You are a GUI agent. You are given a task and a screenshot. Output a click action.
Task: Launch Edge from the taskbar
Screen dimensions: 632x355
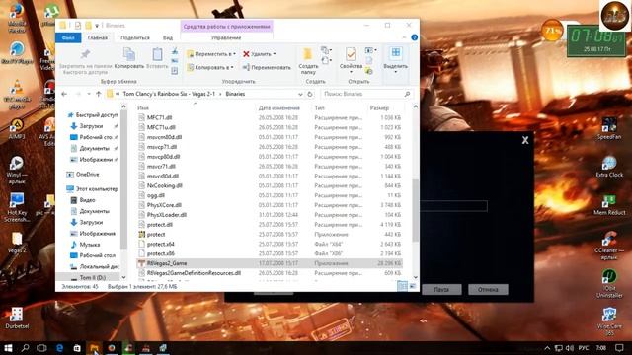59,348
